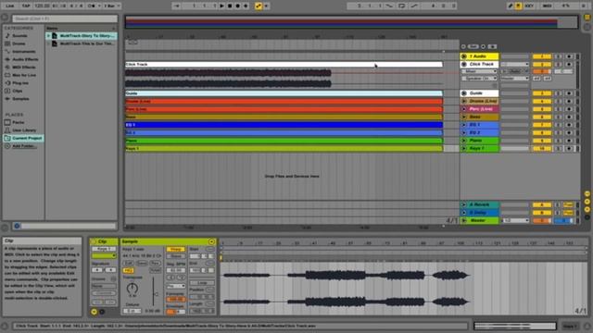
Task: Open the 1 Bar quantization menu
Action: (111, 6)
